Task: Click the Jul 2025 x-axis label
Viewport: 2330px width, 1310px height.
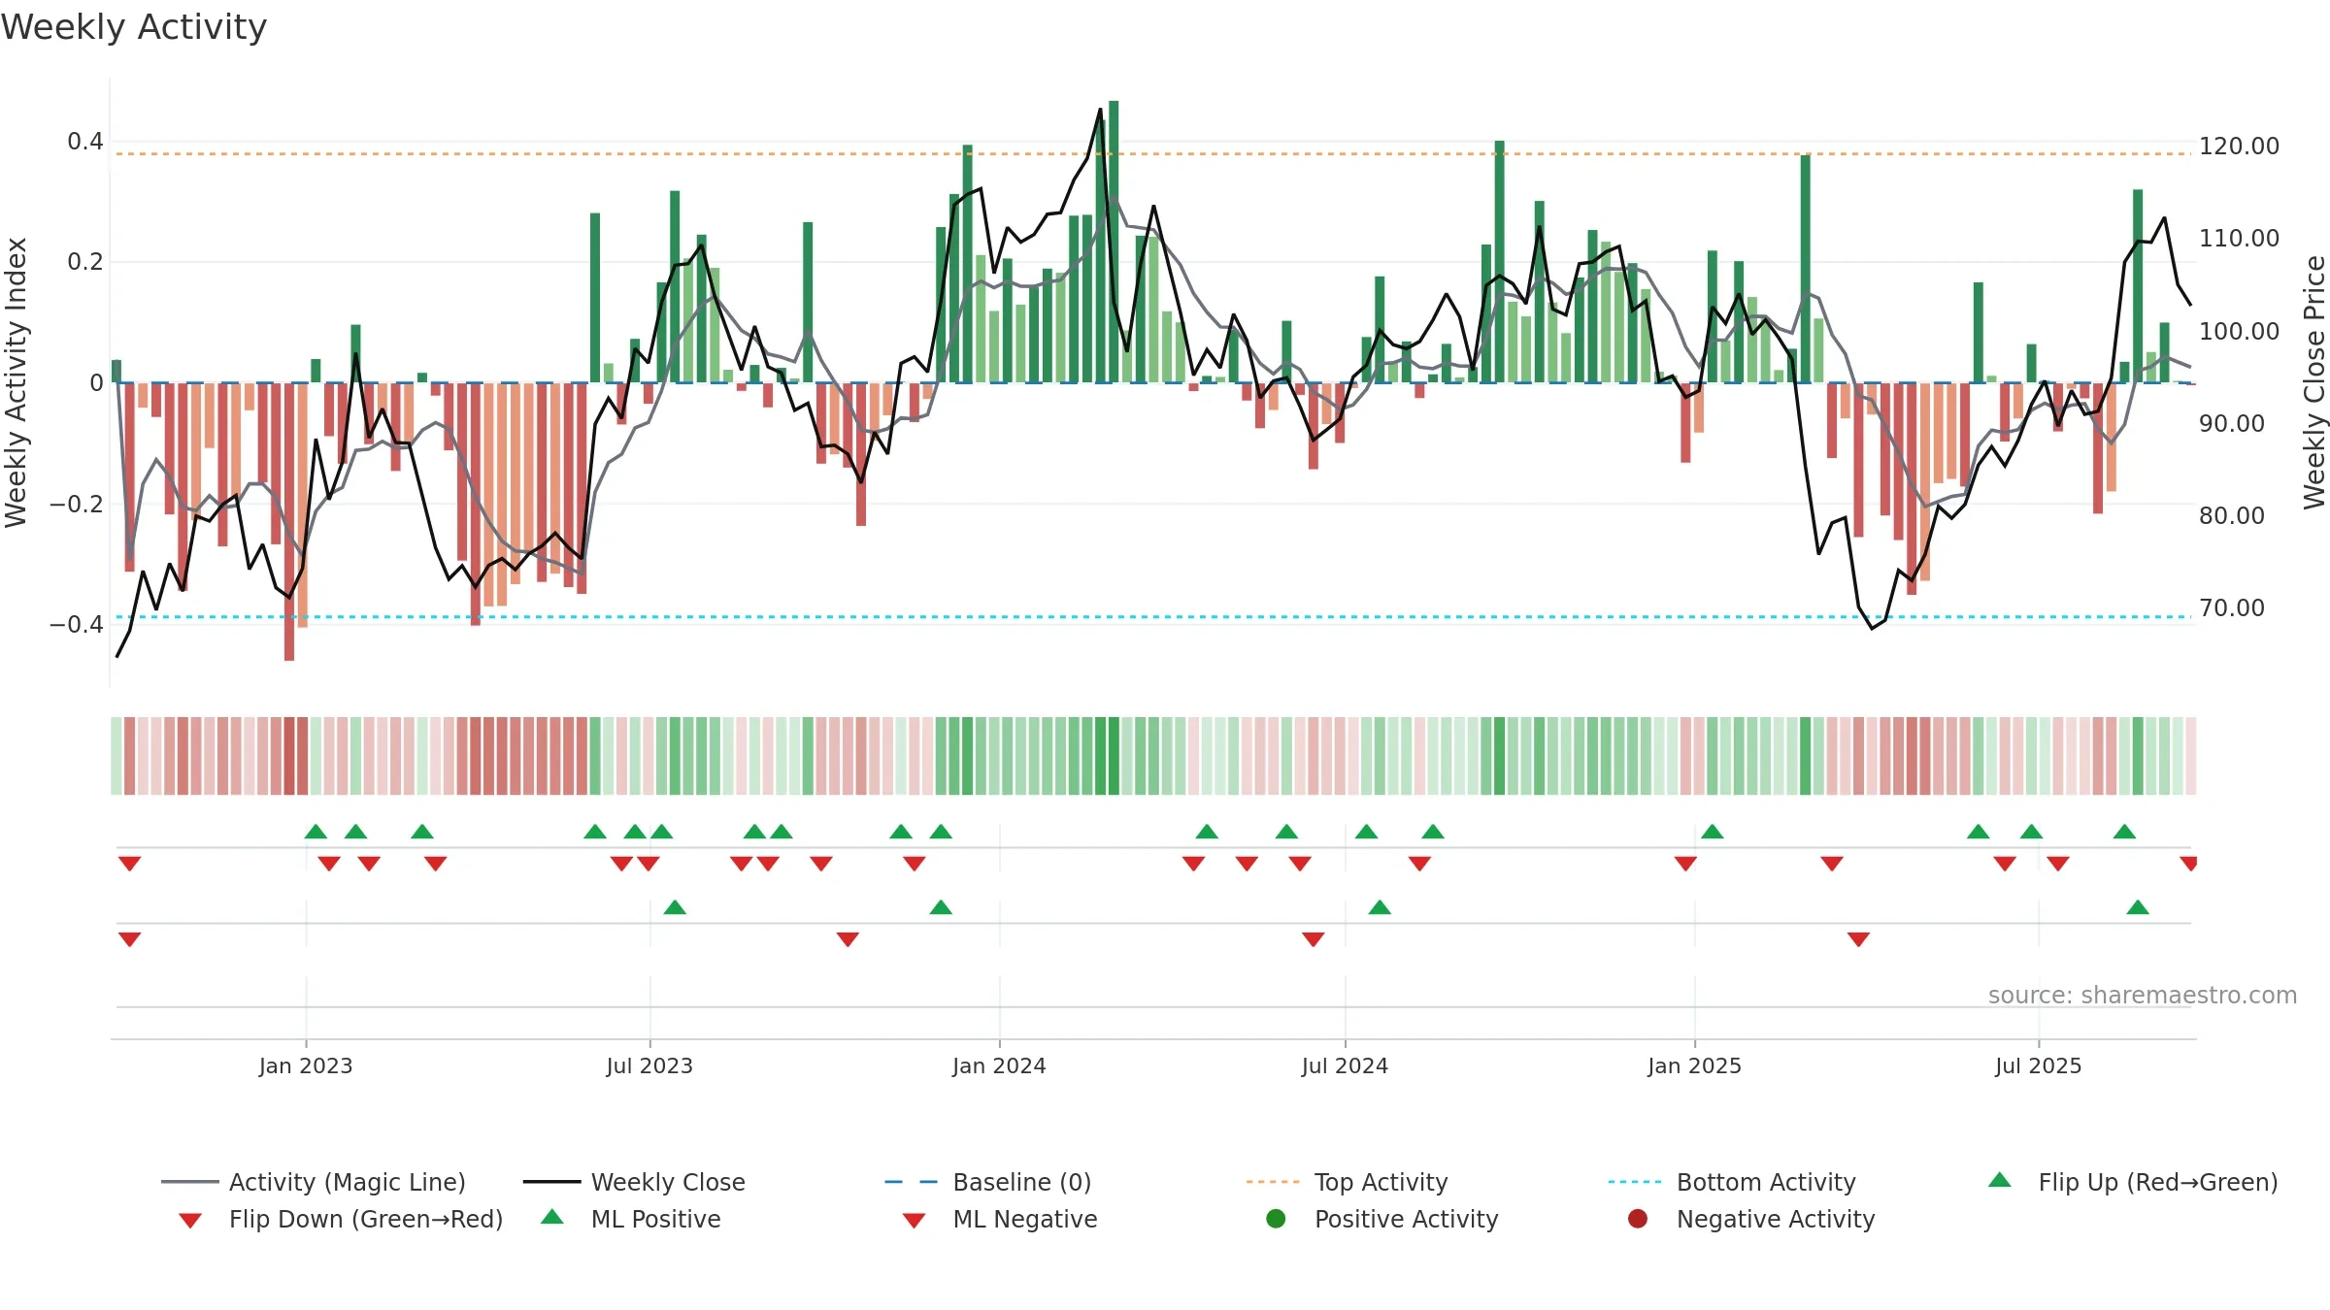Action: [x=2039, y=1066]
